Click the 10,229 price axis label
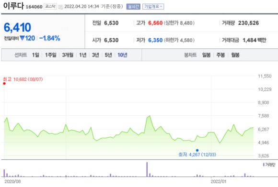 tap(265, 89)
